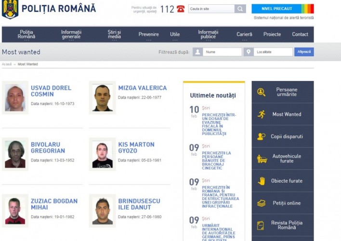Open the Acasă breadcrumb link
Screen dimensions: 341x241
(7, 64)
